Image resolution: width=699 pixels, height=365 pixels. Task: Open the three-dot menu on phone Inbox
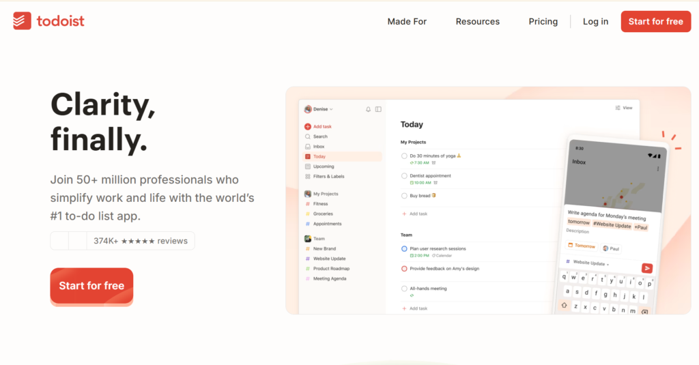[x=658, y=169]
